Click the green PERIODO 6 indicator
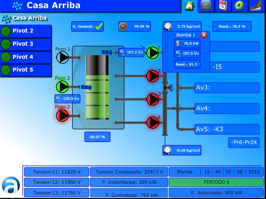Screen dimensions: 266x199 [216, 182]
